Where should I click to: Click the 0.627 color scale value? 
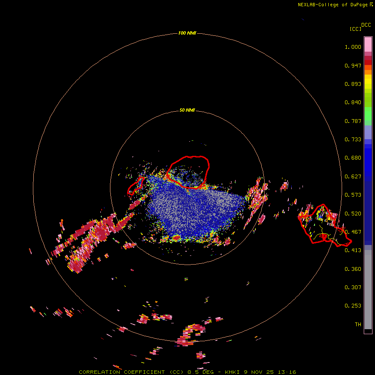(353, 177)
